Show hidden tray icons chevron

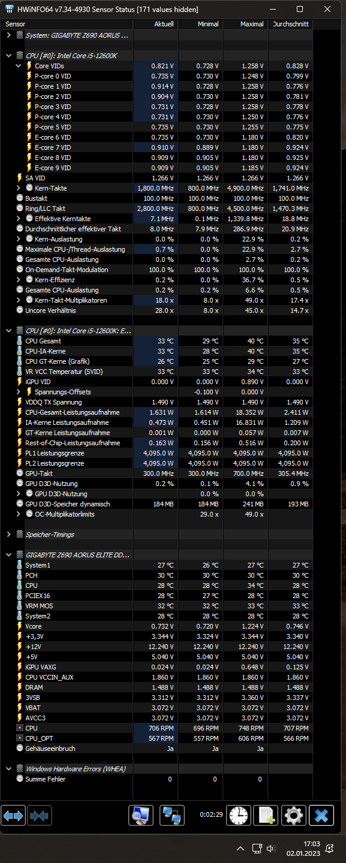pyautogui.click(x=240, y=849)
